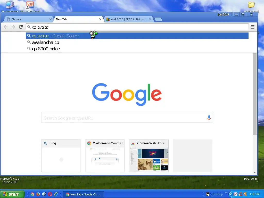Open the Bing most-visited thumbnail

61,155
